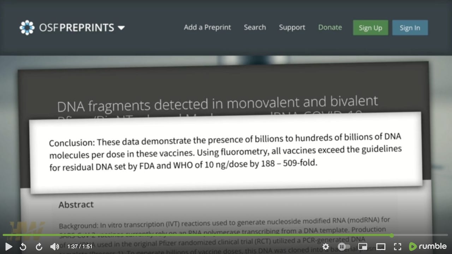Screen dimensions: 452x254
Task: Select the Donate link
Action: pos(330,28)
